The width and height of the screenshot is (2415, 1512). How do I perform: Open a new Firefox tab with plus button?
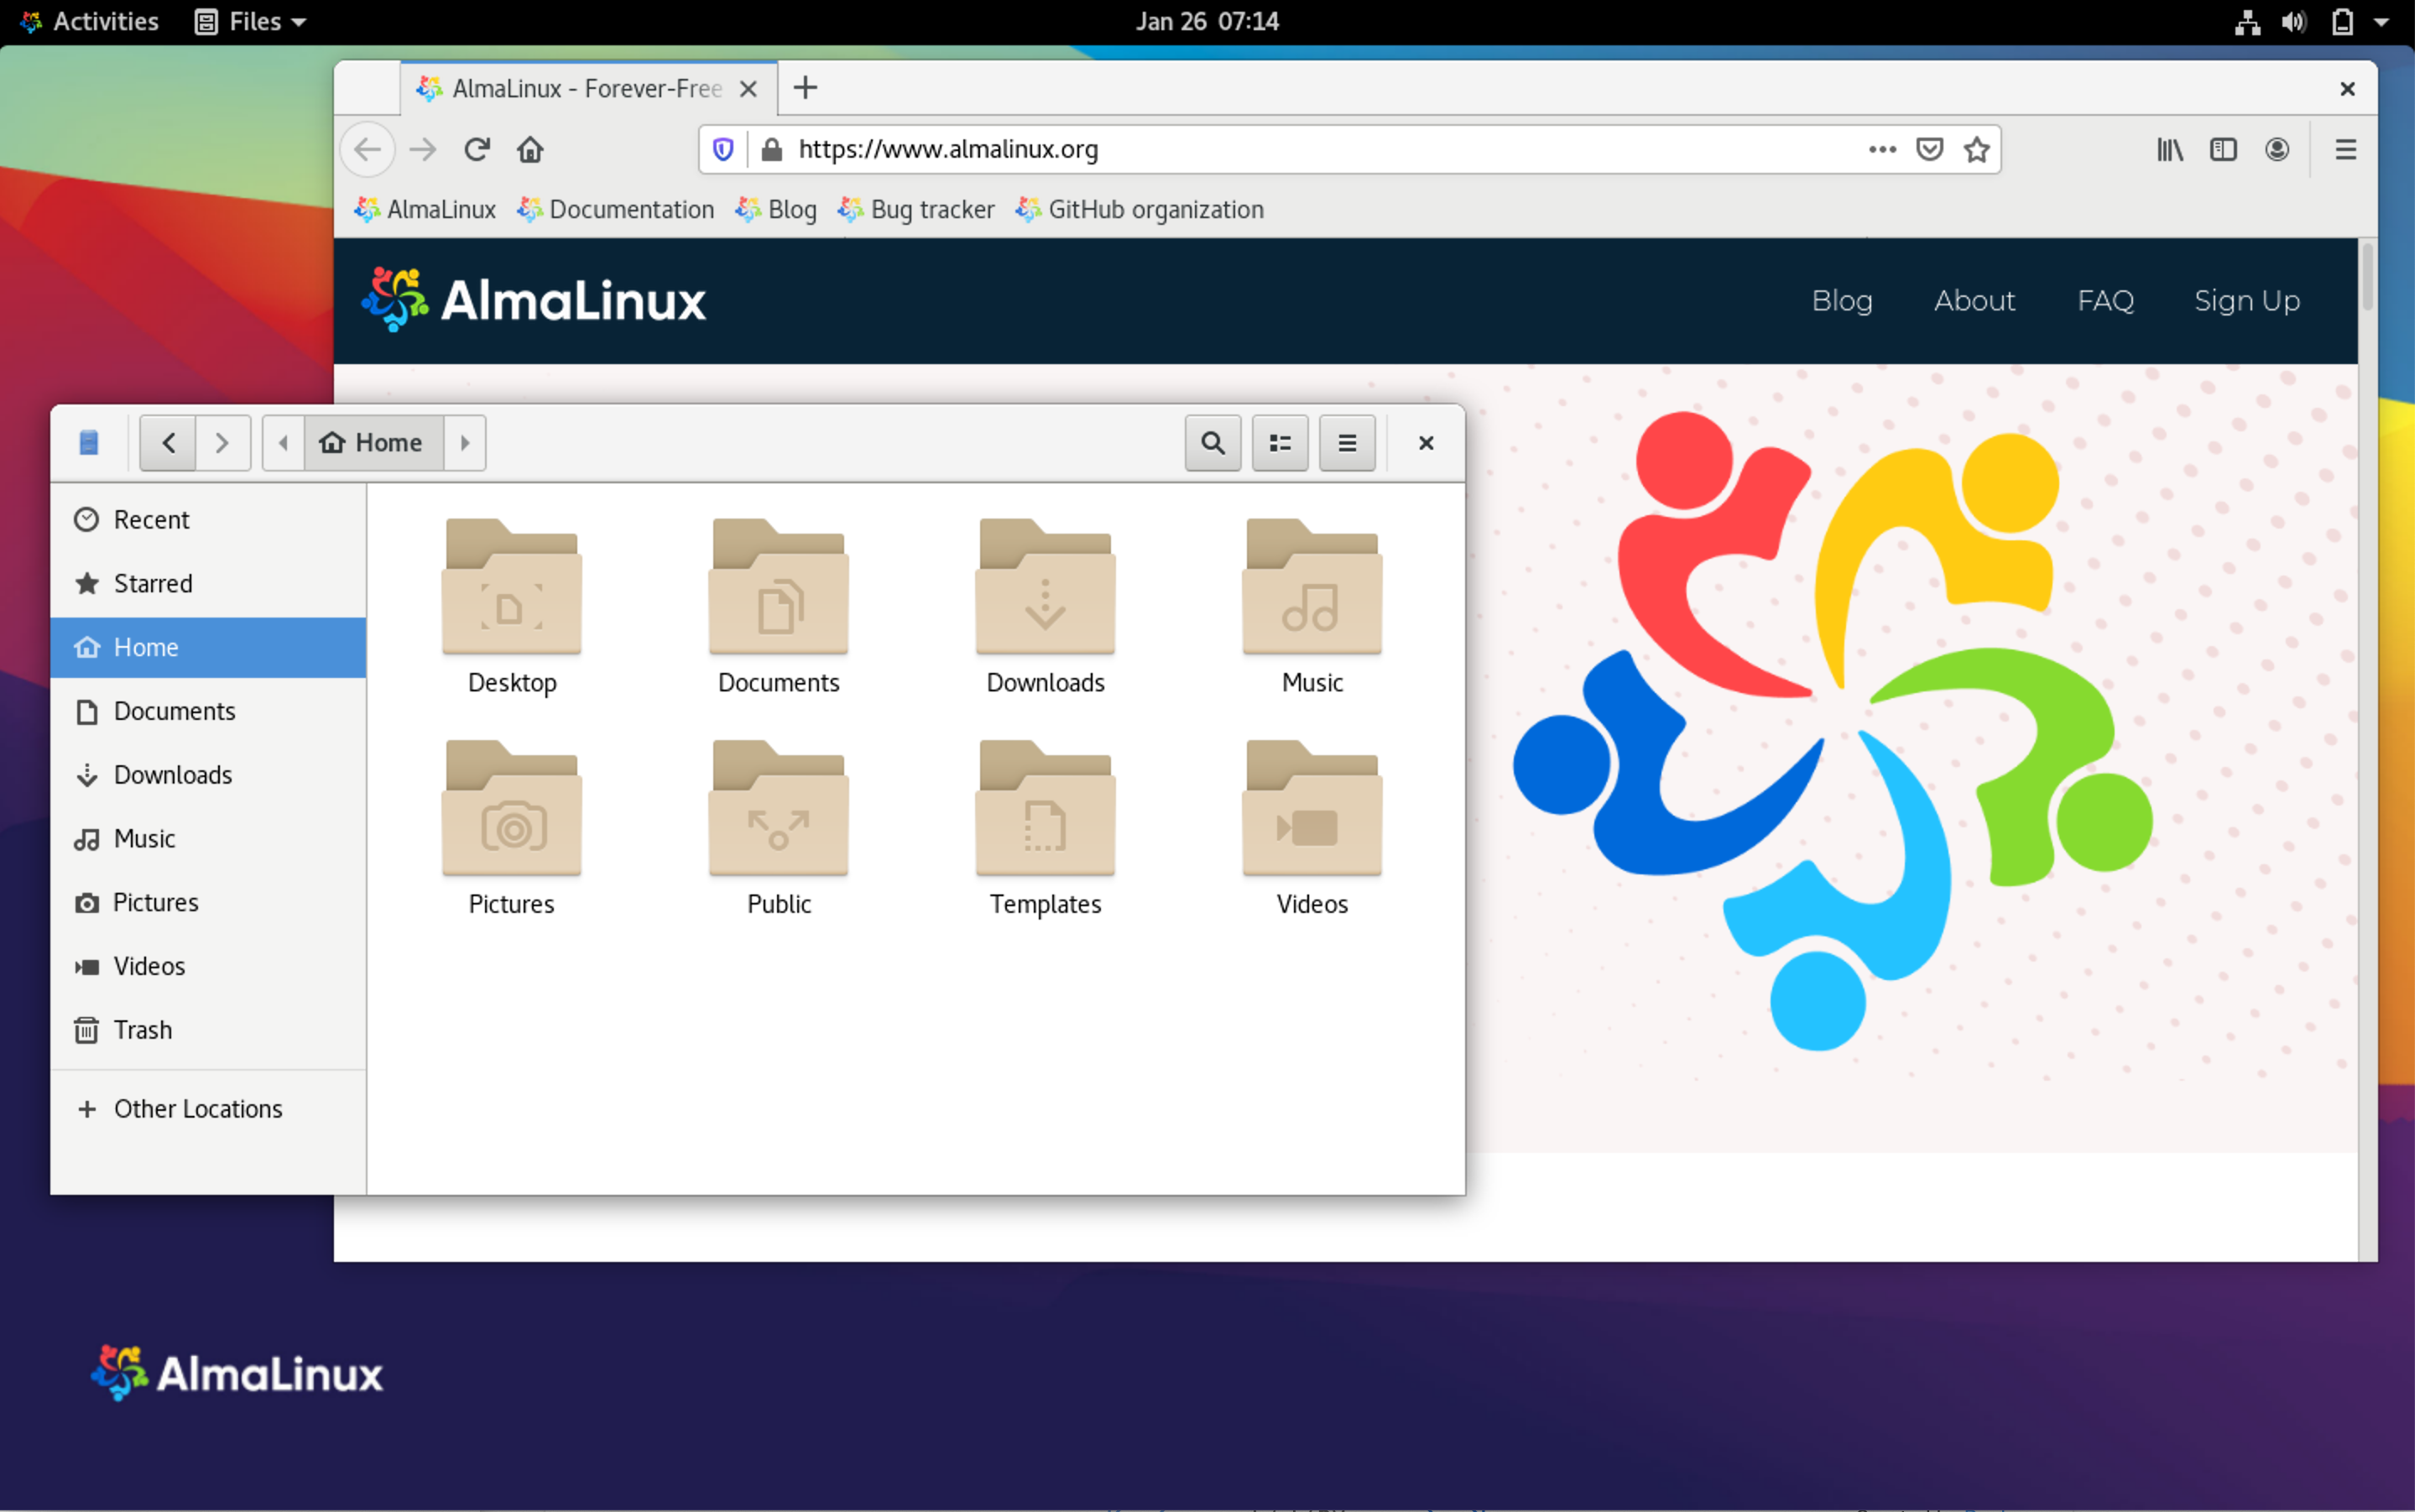coord(805,88)
